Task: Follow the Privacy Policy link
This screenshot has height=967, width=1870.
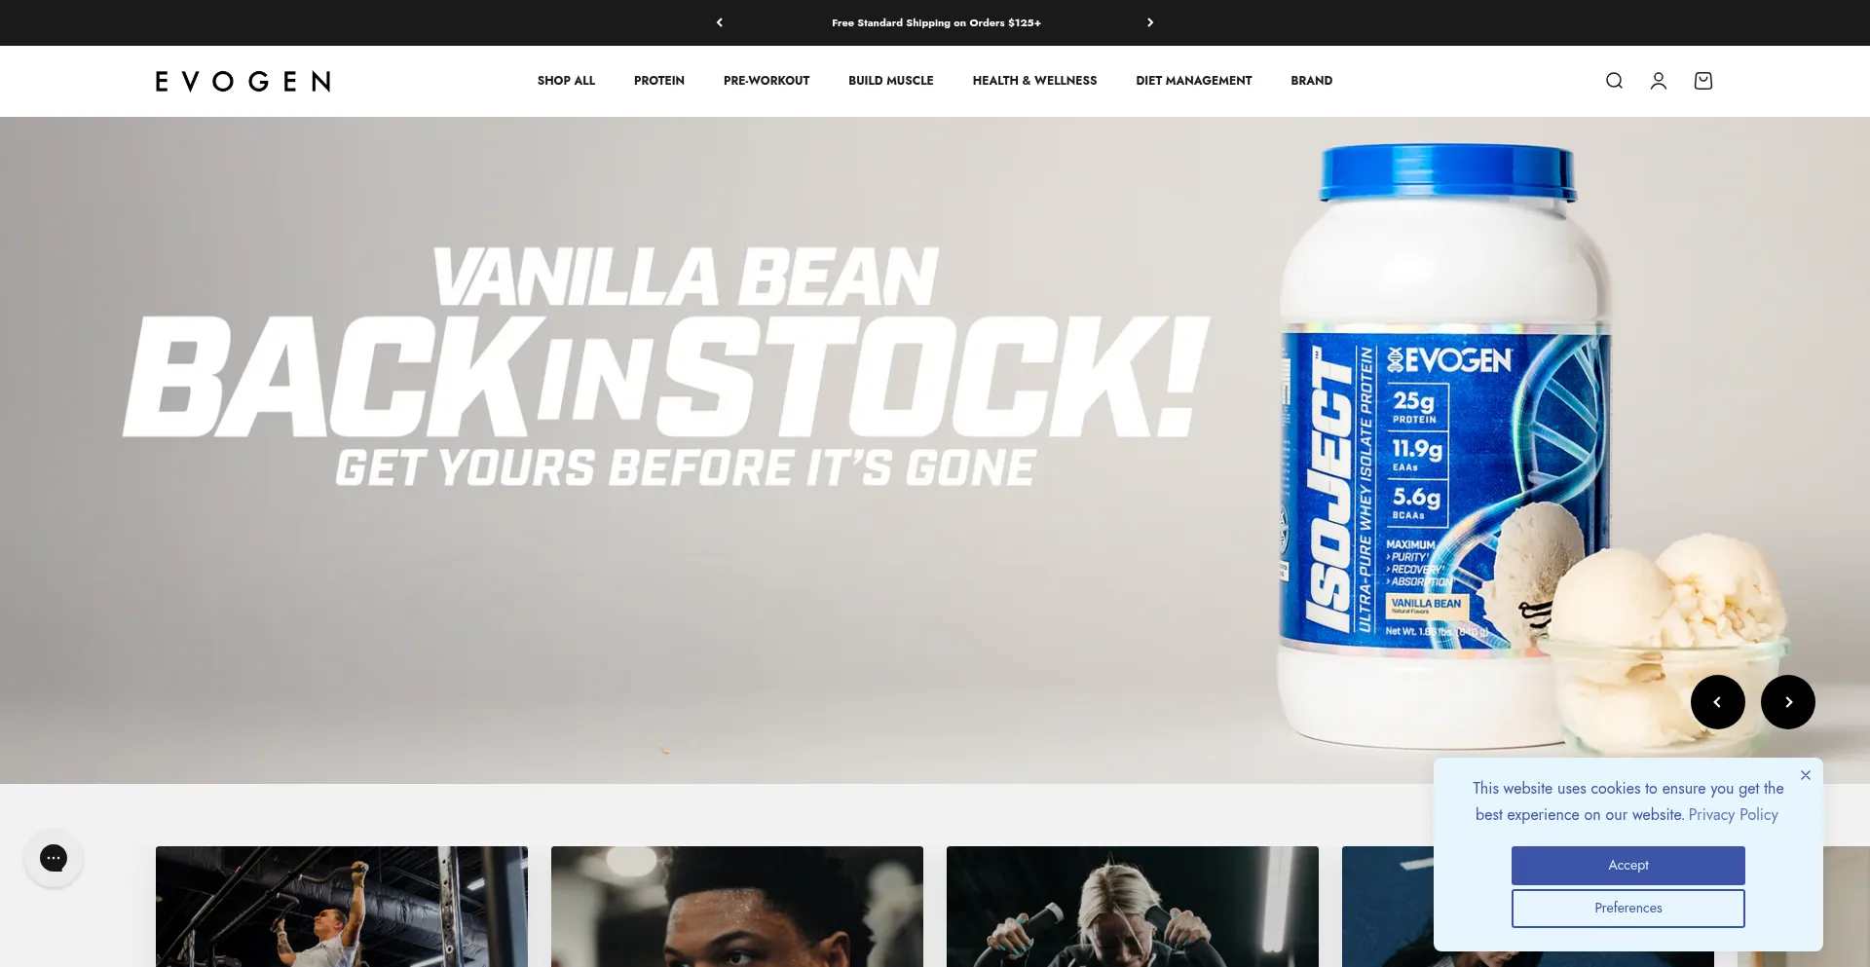Action: click(1734, 815)
